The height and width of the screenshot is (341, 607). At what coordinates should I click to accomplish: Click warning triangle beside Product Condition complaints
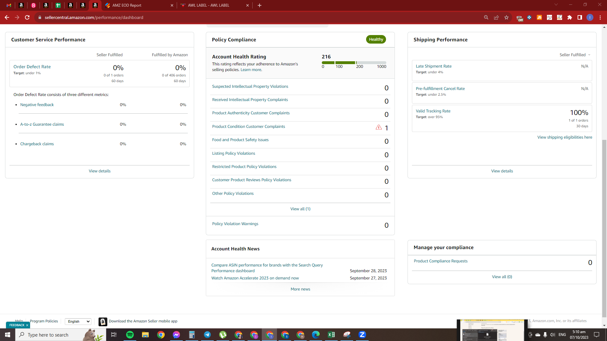[379, 127]
